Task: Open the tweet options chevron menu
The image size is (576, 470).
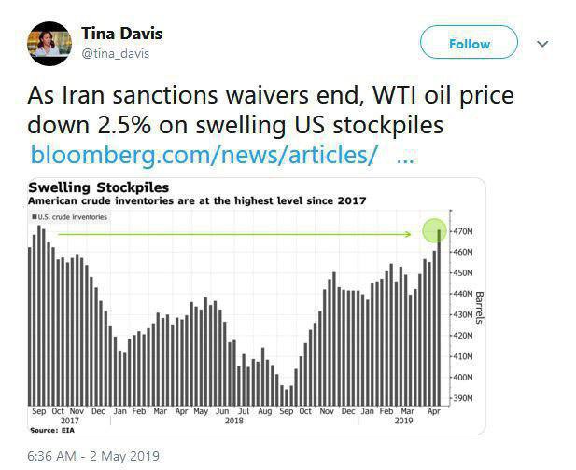Action: click(x=542, y=44)
